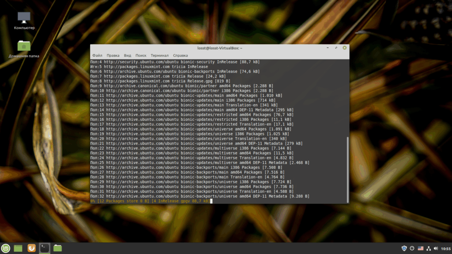Open the Файл menu

coord(97,55)
